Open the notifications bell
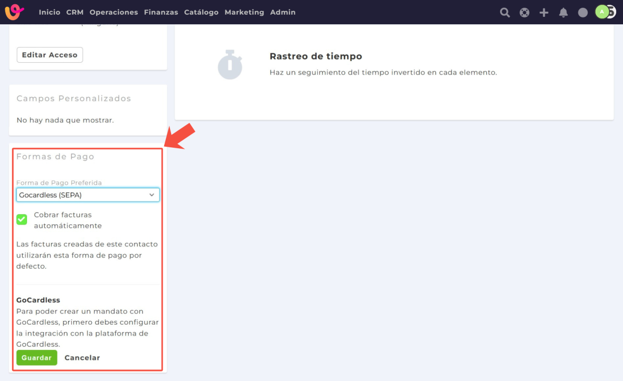This screenshot has width=623, height=381. 563,12
